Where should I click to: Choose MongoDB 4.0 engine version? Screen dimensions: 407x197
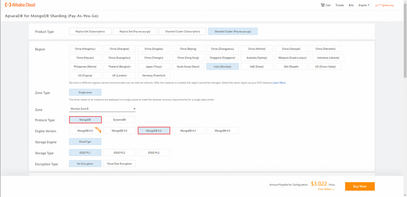pyautogui.click(x=222, y=131)
